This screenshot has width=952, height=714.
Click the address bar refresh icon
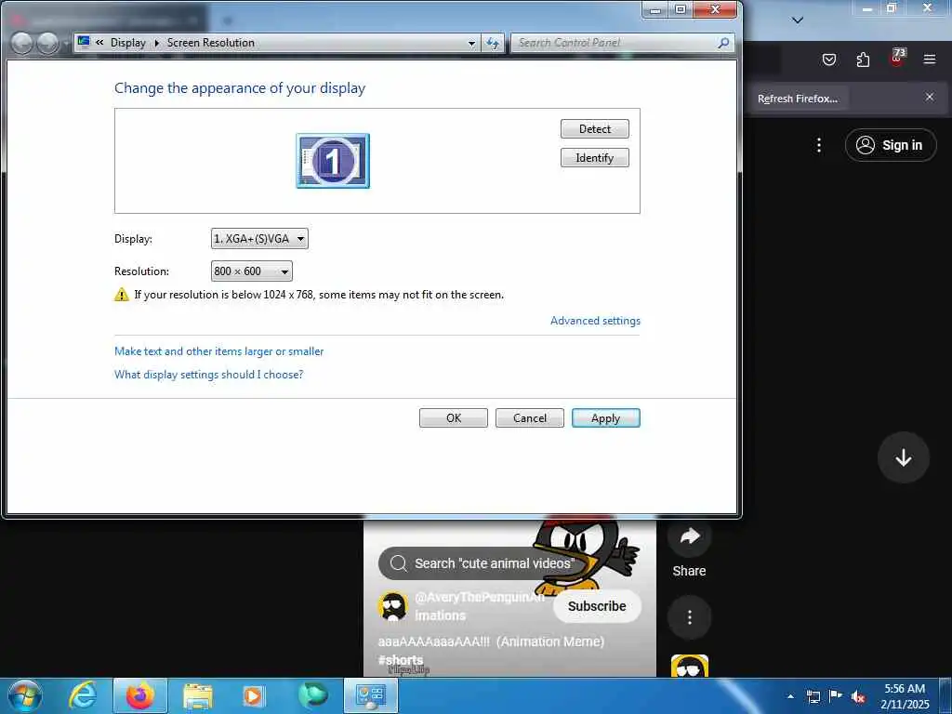point(493,43)
